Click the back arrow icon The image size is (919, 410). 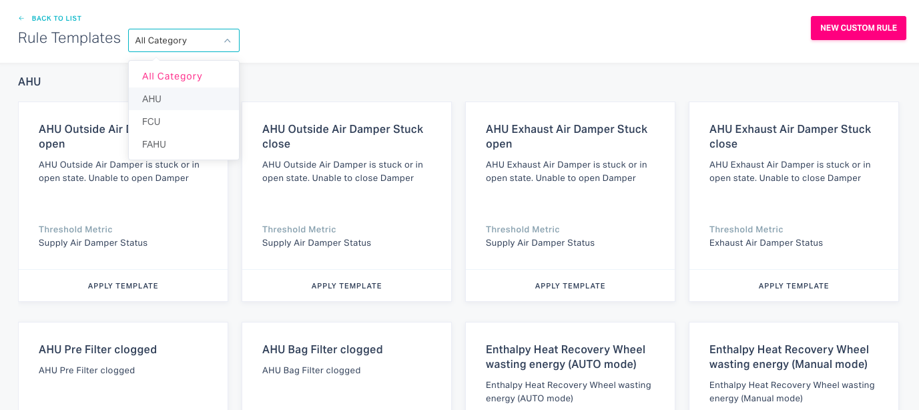21,19
